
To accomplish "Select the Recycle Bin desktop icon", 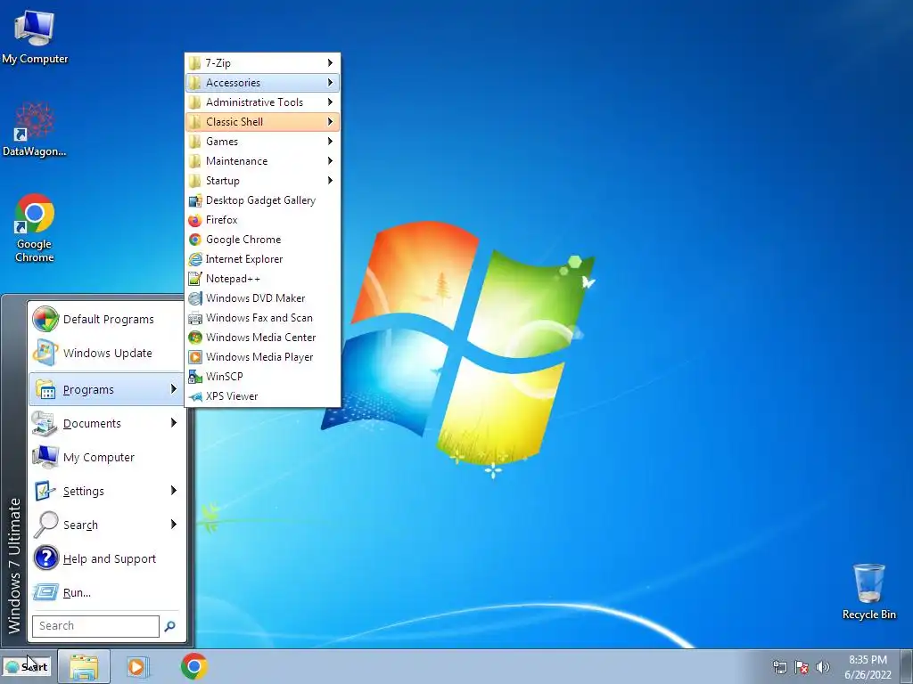I will [868, 591].
